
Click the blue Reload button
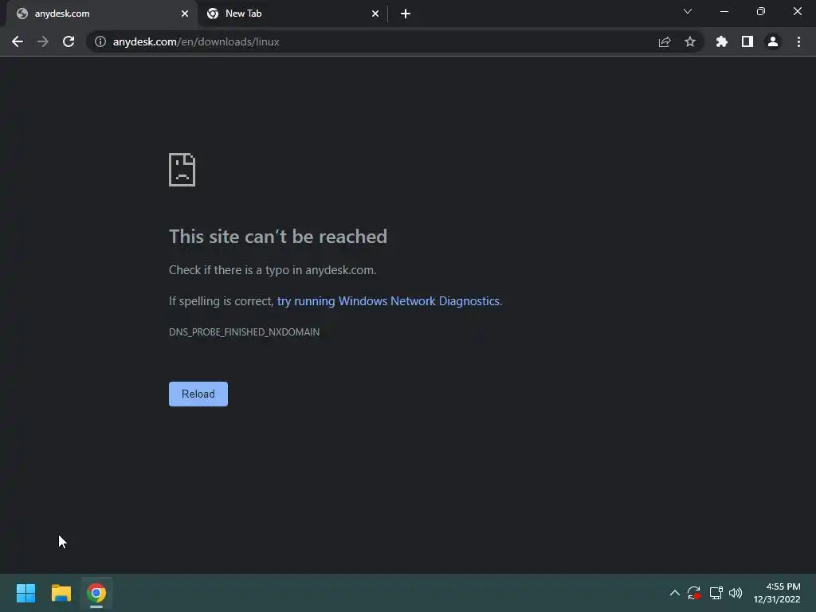coord(198,394)
